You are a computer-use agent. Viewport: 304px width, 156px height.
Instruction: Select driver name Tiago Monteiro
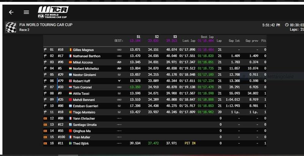pyautogui.click(x=84, y=112)
